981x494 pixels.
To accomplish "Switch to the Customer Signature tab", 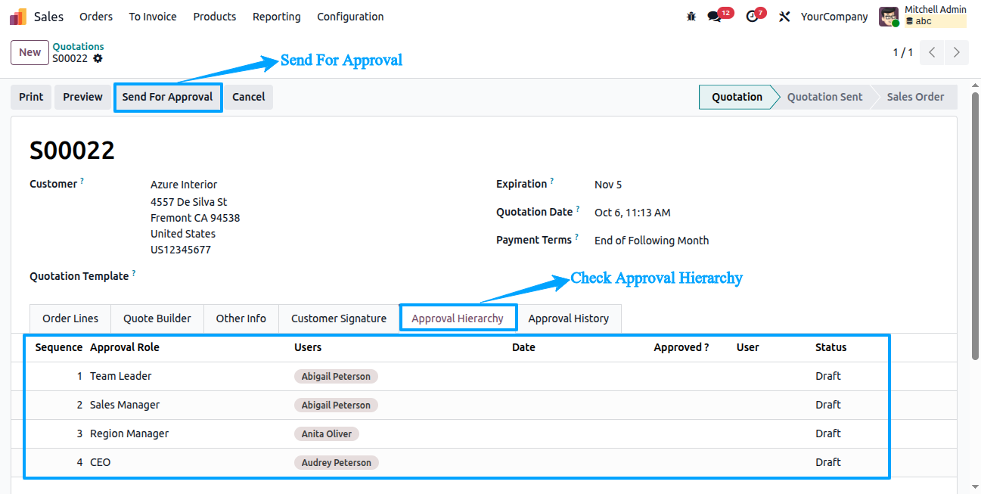I will (x=339, y=318).
